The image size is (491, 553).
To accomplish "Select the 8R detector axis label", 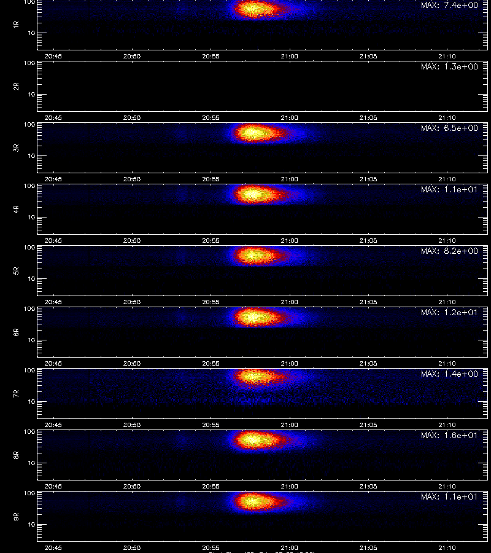I will (x=16, y=455).
